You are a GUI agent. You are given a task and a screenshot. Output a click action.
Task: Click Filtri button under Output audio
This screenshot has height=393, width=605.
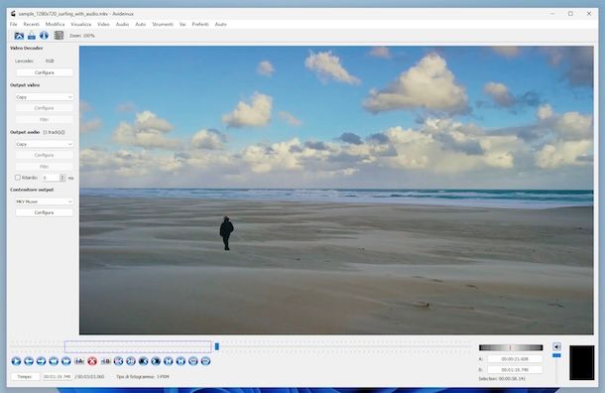pyautogui.click(x=44, y=167)
